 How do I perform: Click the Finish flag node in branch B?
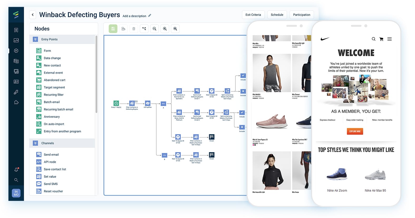point(212,155)
